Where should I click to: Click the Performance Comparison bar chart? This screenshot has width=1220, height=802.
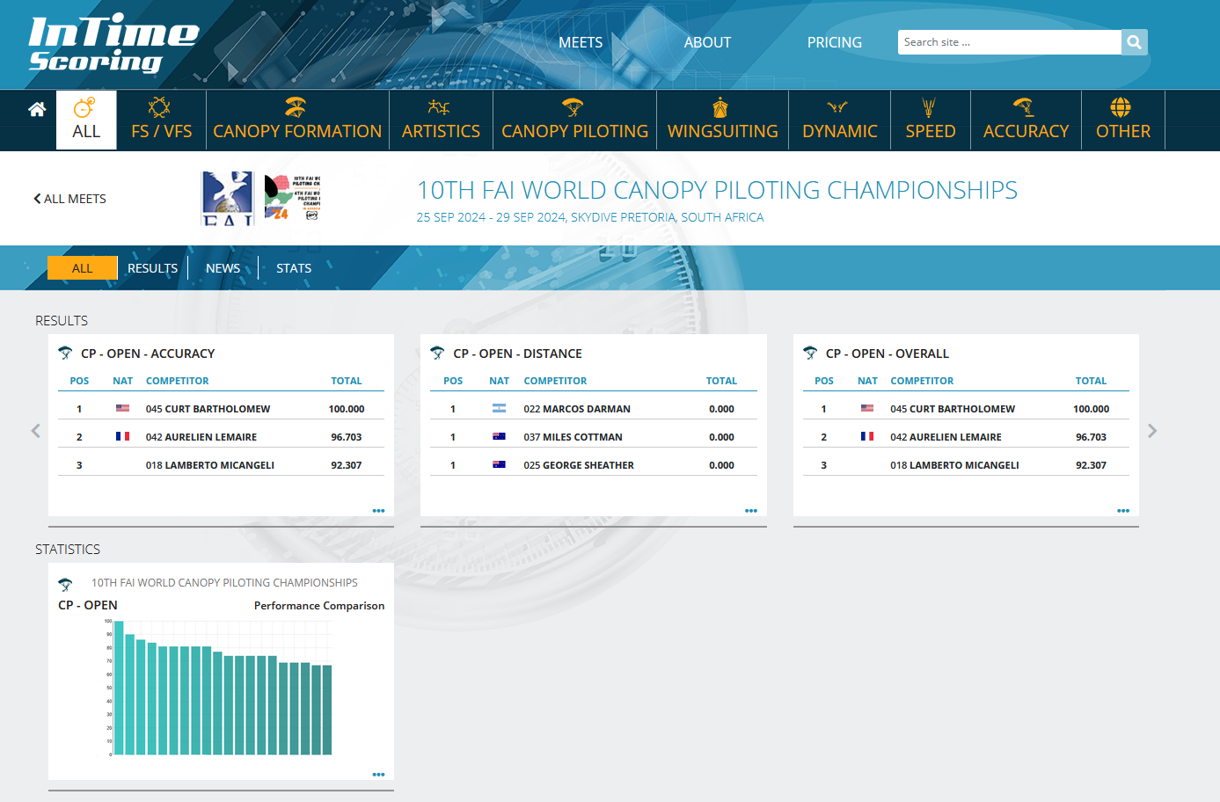click(x=218, y=687)
